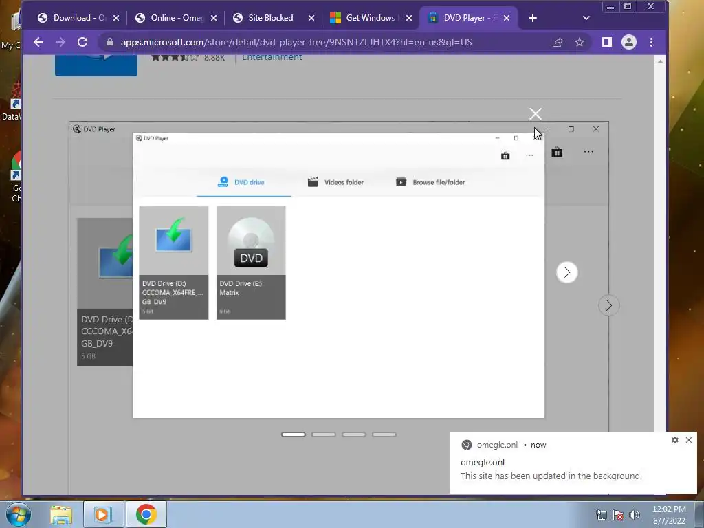The width and height of the screenshot is (704, 528).
Task: Switch to the Download browser tab
Action: (x=73, y=18)
